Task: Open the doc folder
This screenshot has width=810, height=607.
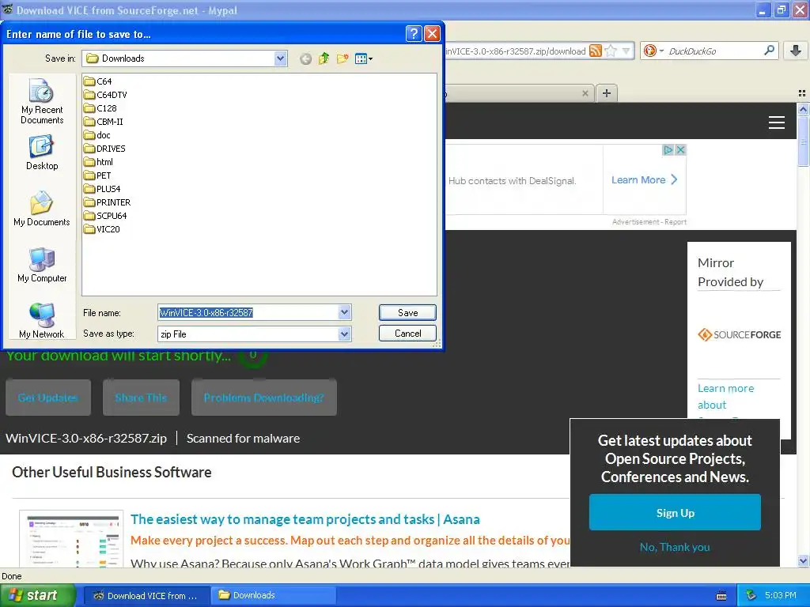Action: coord(97,135)
